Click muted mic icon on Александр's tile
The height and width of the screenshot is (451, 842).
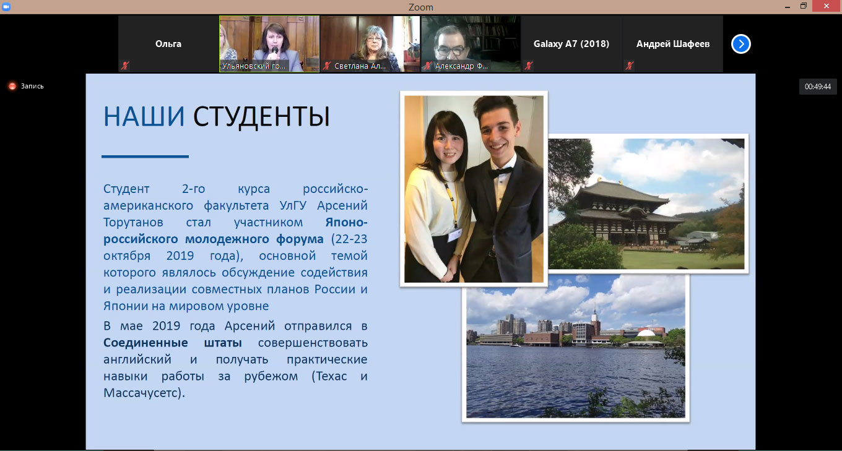pos(427,65)
